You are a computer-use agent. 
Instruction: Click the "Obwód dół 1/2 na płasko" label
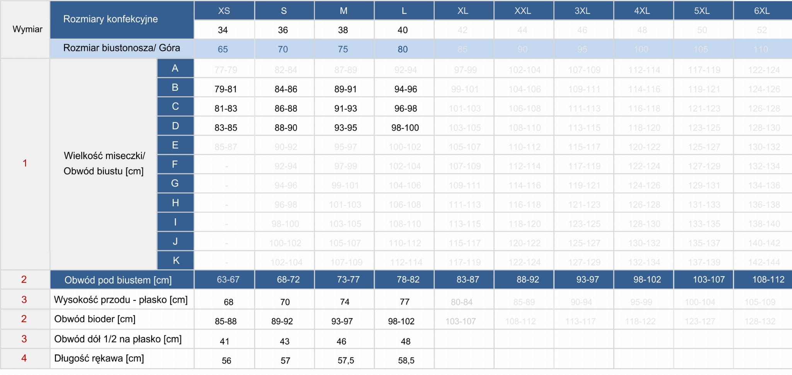(118, 339)
